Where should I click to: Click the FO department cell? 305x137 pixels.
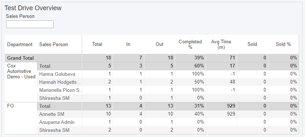(x=11, y=106)
